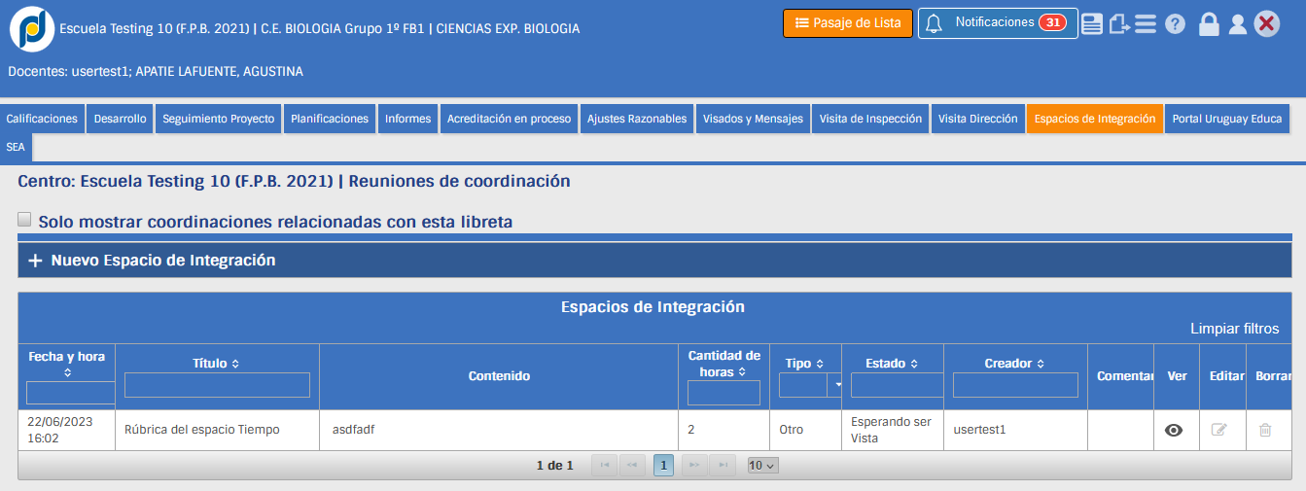Focus the Estado filter field

coord(897,385)
